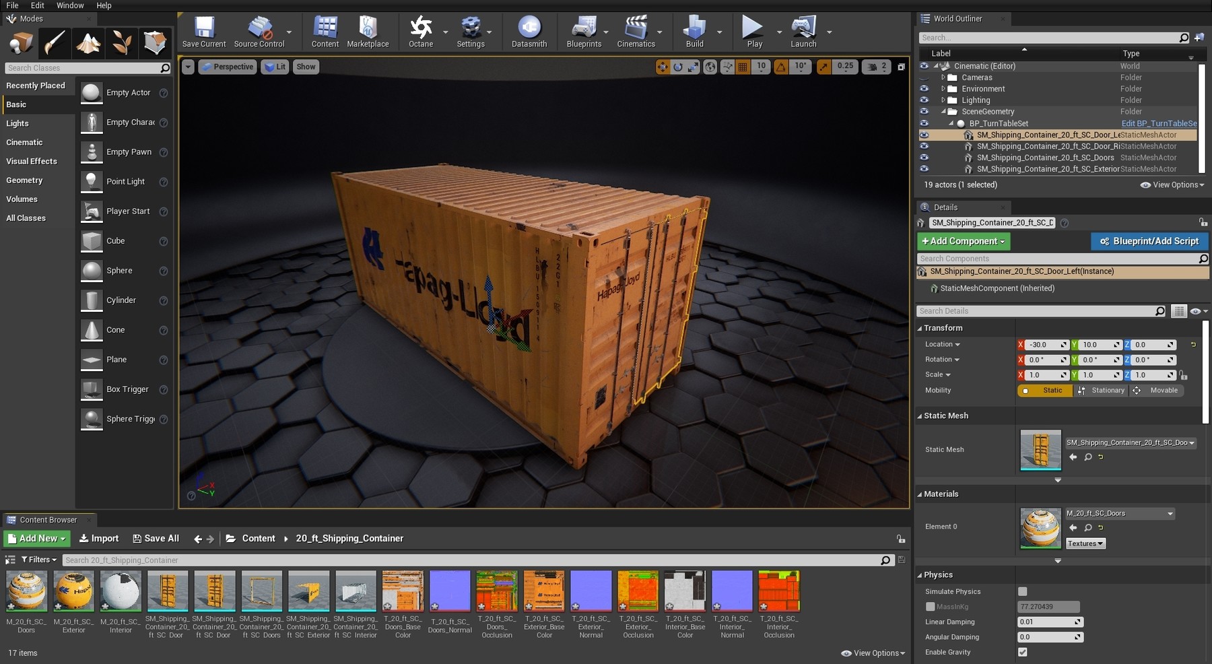
Task: Uncheck the Enable Gravity checkbox
Action: point(1022,652)
